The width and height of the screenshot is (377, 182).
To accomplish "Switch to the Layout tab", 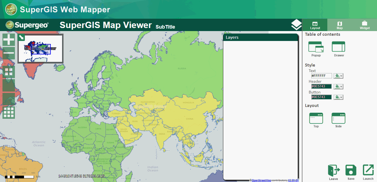I will [315, 25].
